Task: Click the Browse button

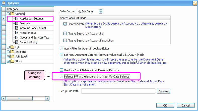Action: coord(163,91)
